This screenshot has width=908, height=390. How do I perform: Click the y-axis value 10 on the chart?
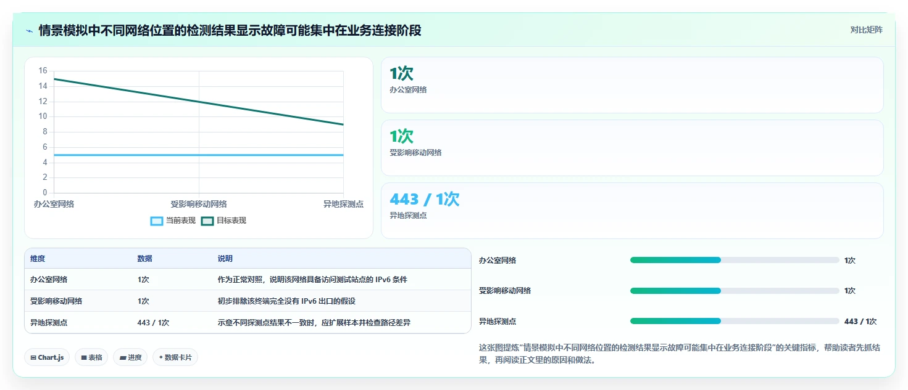43,116
